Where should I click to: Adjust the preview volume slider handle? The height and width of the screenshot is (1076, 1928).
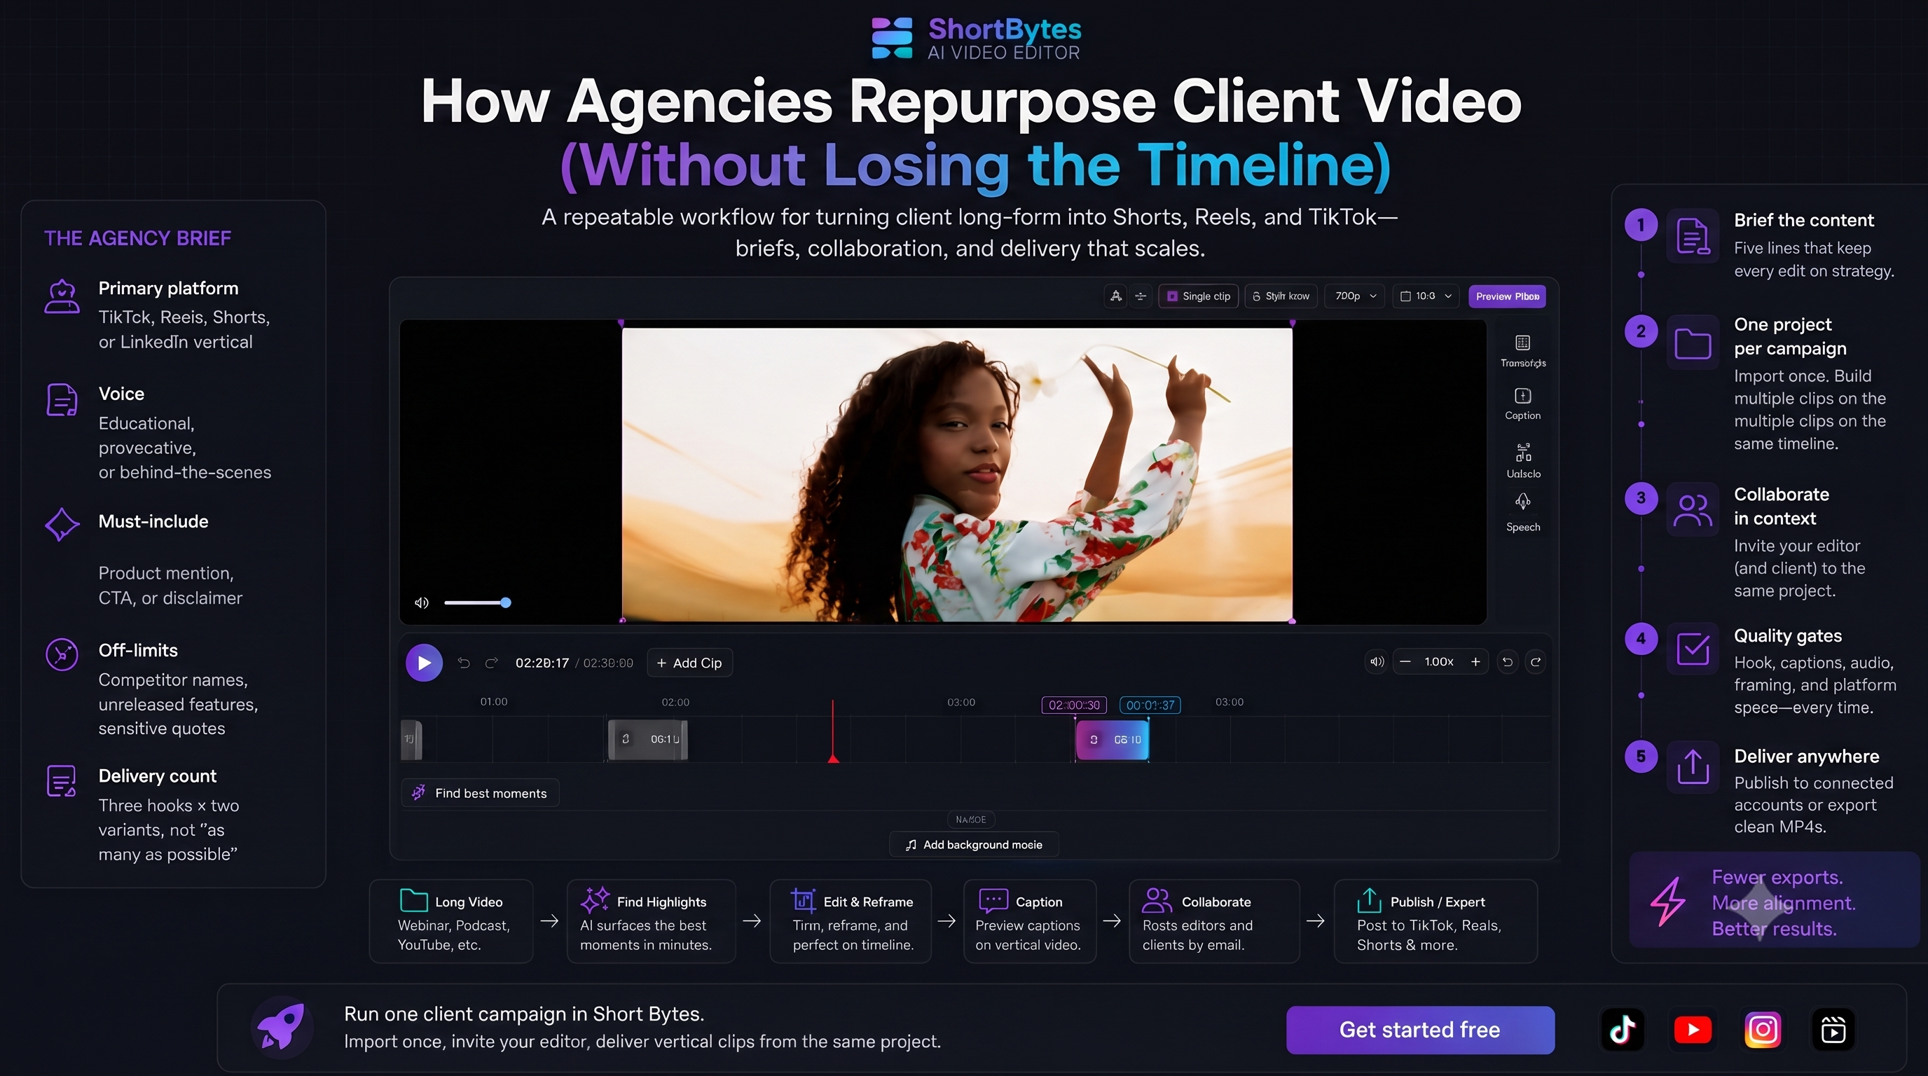pyautogui.click(x=506, y=602)
